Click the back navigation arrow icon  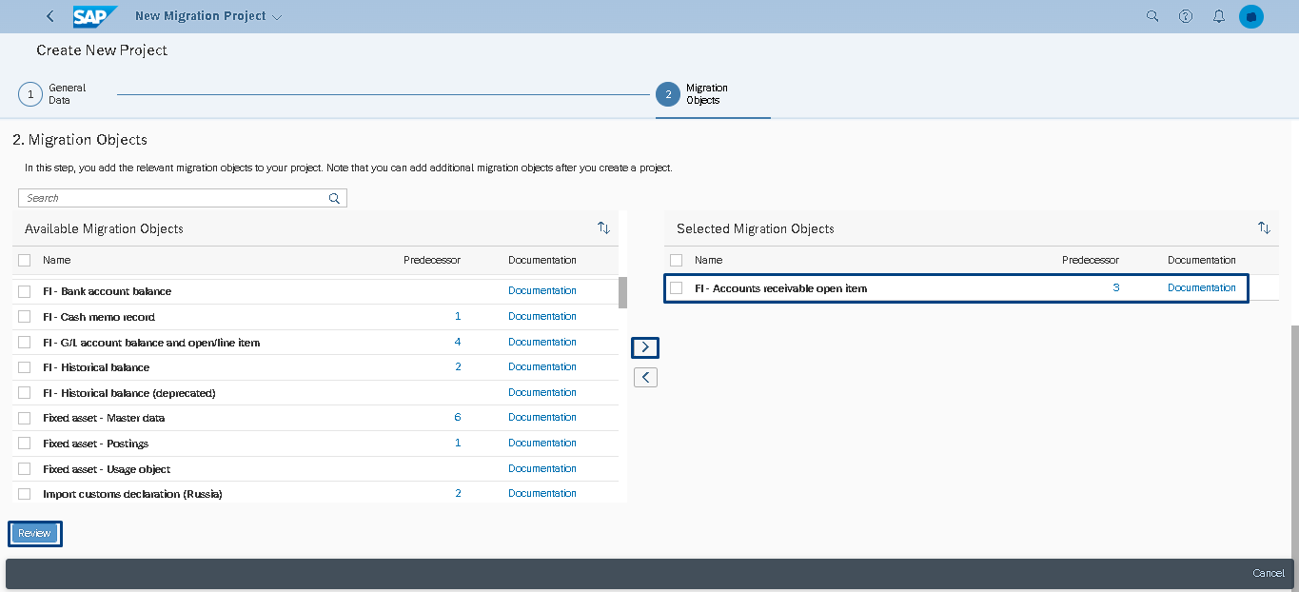50,16
